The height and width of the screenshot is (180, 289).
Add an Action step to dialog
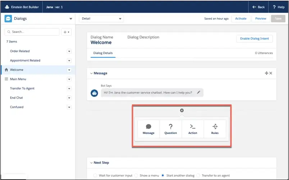point(193,129)
